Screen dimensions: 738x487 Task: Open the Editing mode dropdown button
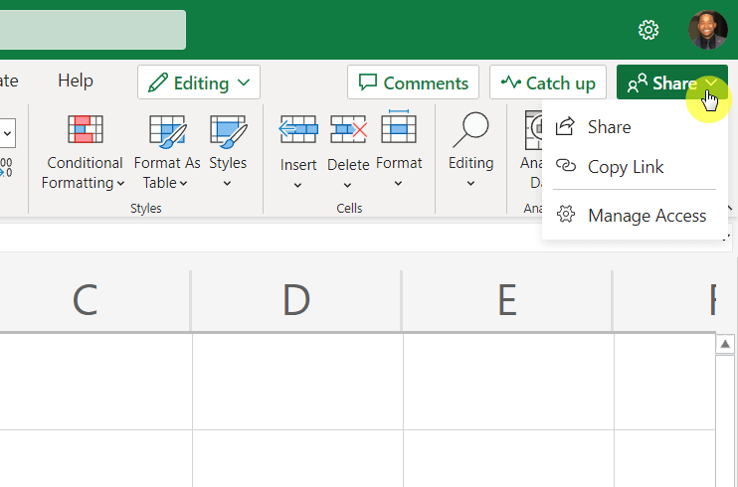(199, 82)
